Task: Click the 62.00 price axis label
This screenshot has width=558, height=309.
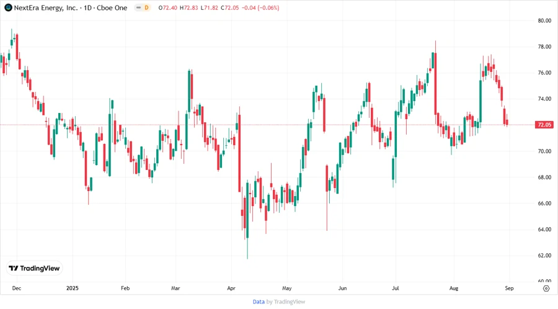Action: [544, 255]
